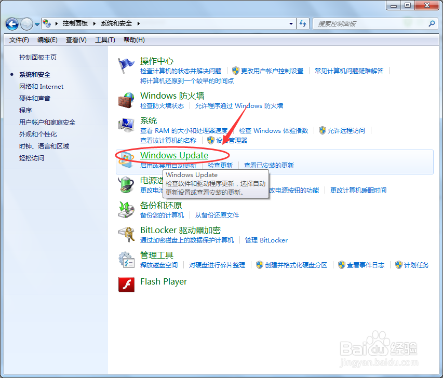Open the 查看(V) menu
The height and width of the screenshot is (378, 443).
pos(76,40)
